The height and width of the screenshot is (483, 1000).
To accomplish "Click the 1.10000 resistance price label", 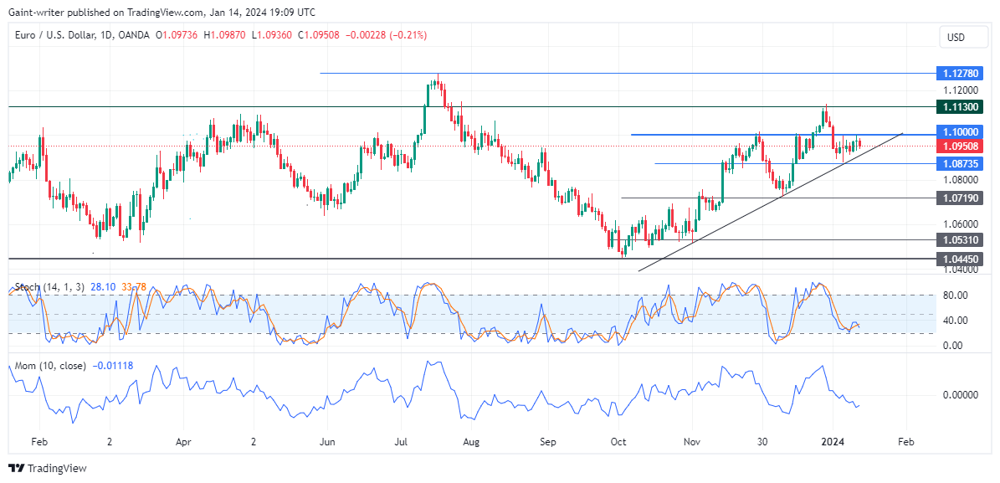I will coord(960,131).
